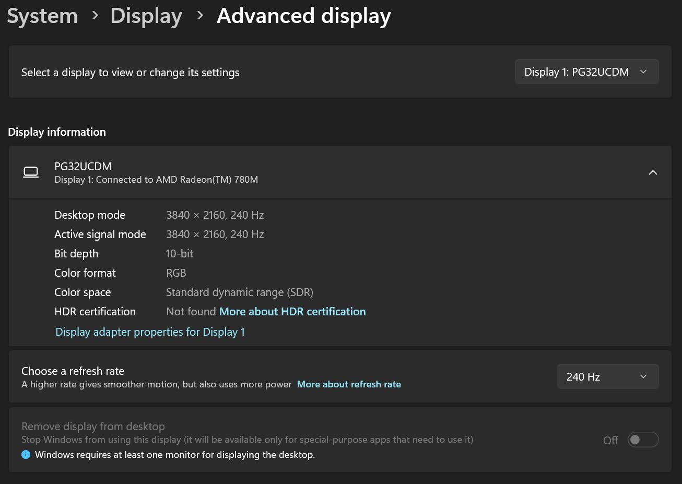Click the Choose a refresh rate heading
Image resolution: width=682 pixels, height=484 pixels.
pyautogui.click(x=73, y=371)
